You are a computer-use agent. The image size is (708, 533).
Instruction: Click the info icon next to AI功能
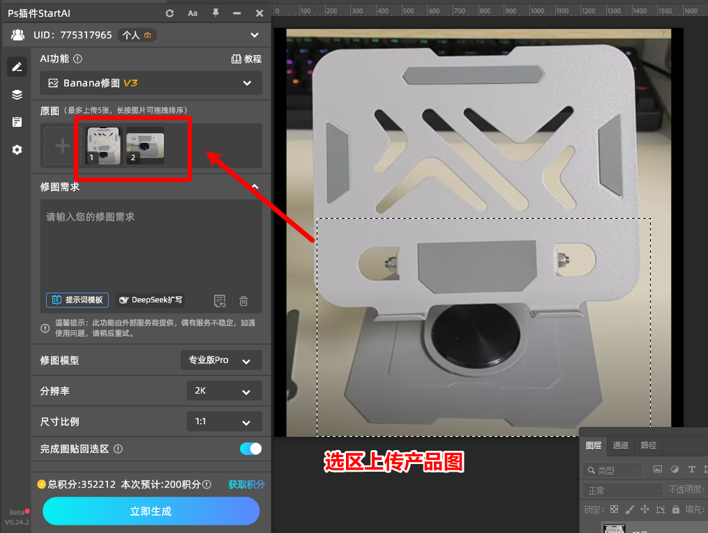point(77,59)
